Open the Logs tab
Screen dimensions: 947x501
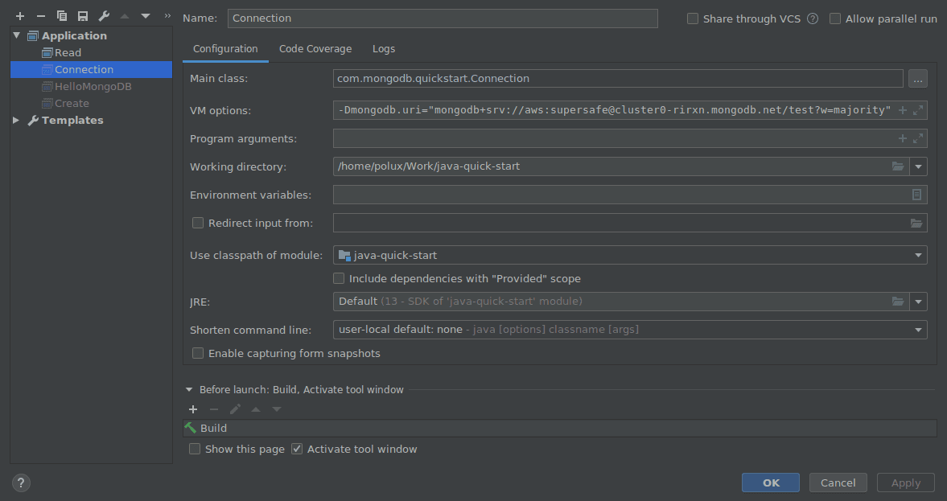(x=384, y=49)
